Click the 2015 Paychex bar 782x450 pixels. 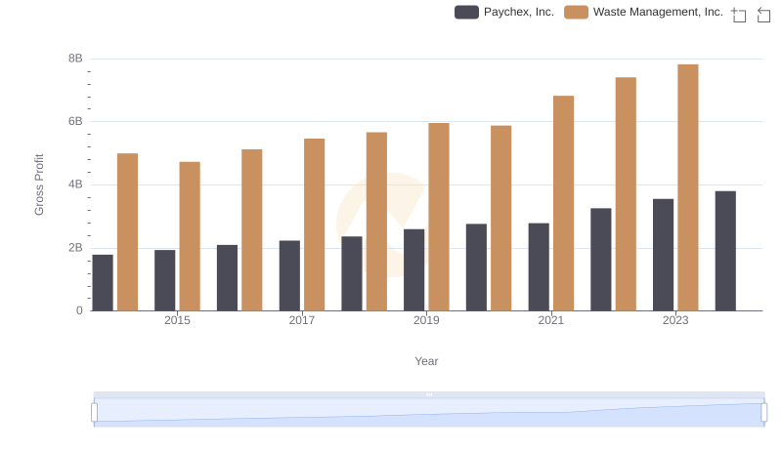pyautogui.click(x=165, y=280)
